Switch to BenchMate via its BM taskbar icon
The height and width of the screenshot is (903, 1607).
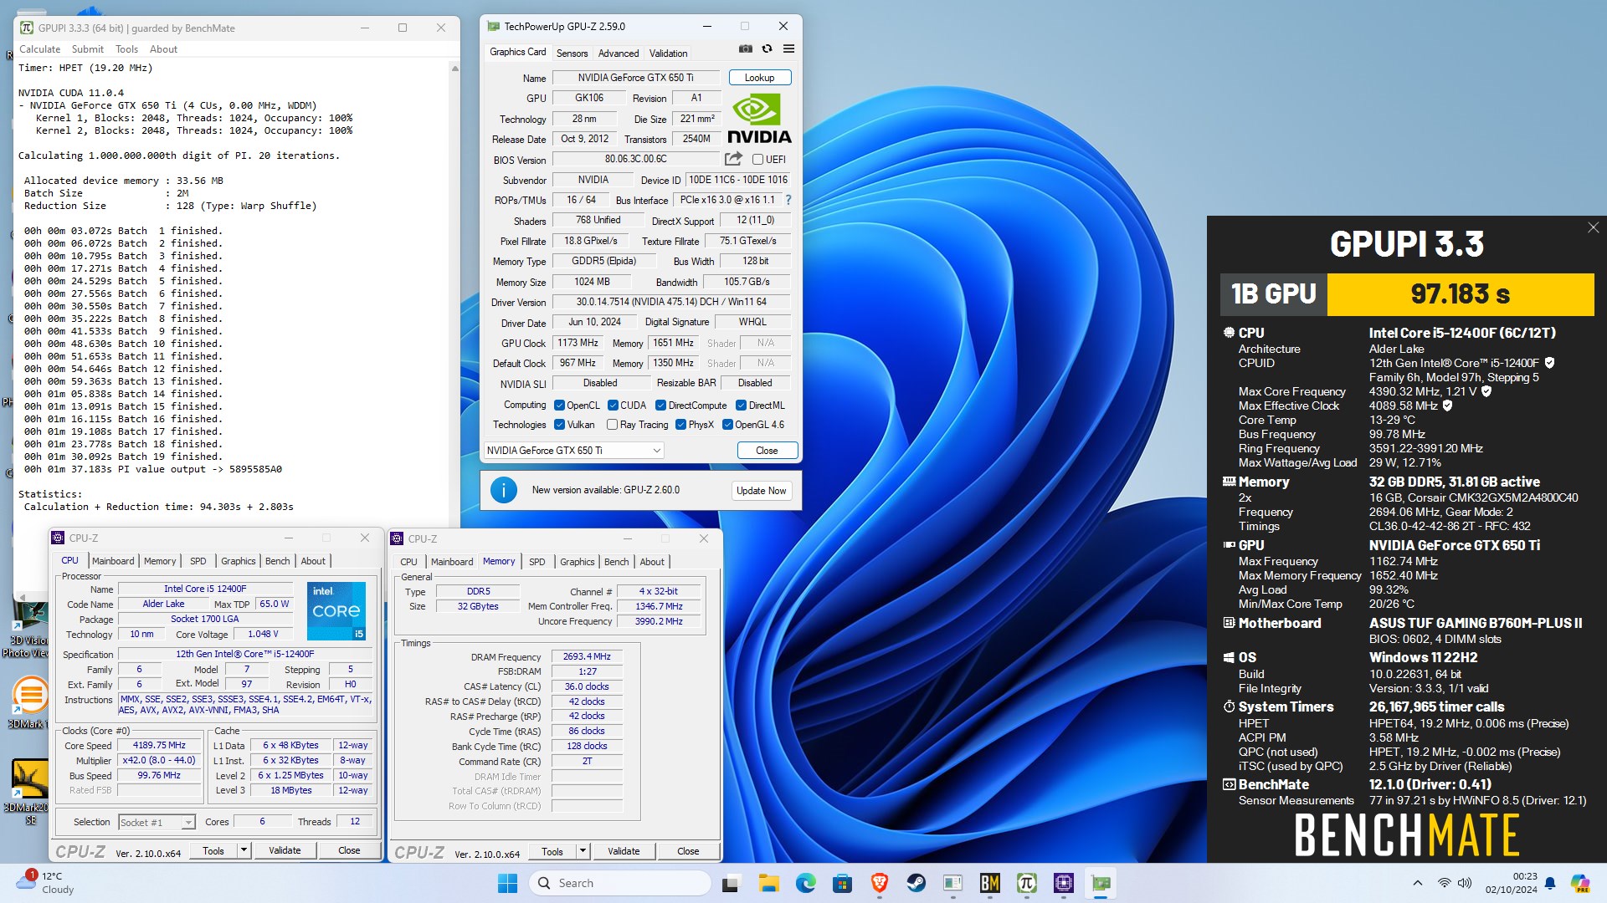[989, 883]
